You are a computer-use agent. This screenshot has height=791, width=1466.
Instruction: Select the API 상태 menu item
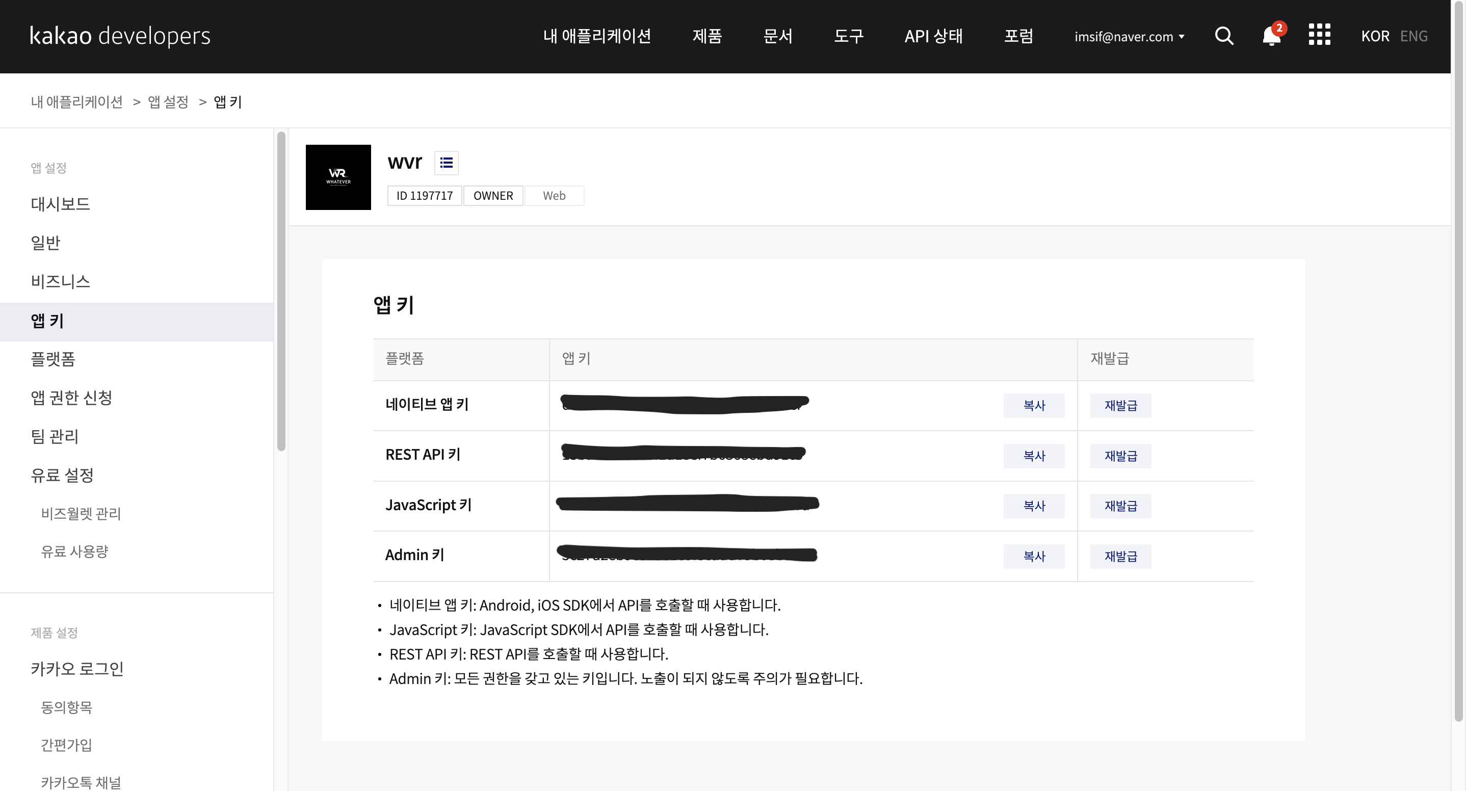(933, 36)
